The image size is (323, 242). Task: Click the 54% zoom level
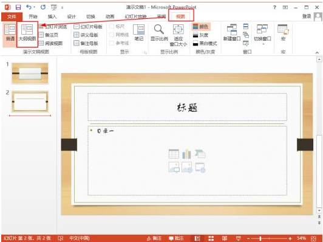click(x=301, y=238)
